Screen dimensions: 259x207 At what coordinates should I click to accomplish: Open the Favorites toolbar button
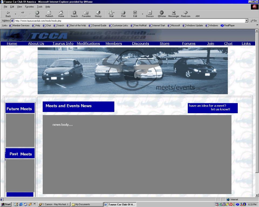[x=86, y=14]
